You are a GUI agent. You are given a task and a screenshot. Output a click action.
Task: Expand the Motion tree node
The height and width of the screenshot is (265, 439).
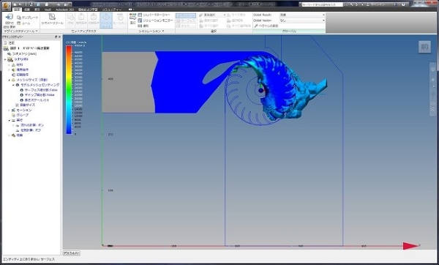click(x=10, y=110)
